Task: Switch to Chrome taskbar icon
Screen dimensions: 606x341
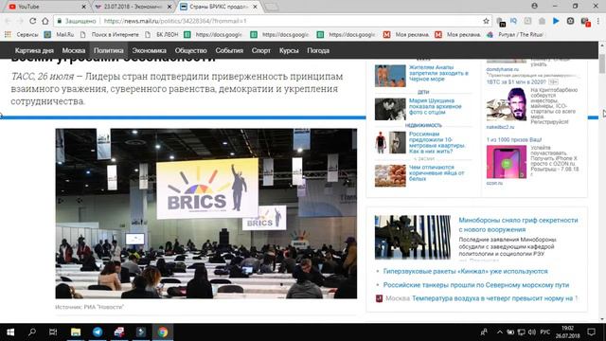Action: pos(163,332)
